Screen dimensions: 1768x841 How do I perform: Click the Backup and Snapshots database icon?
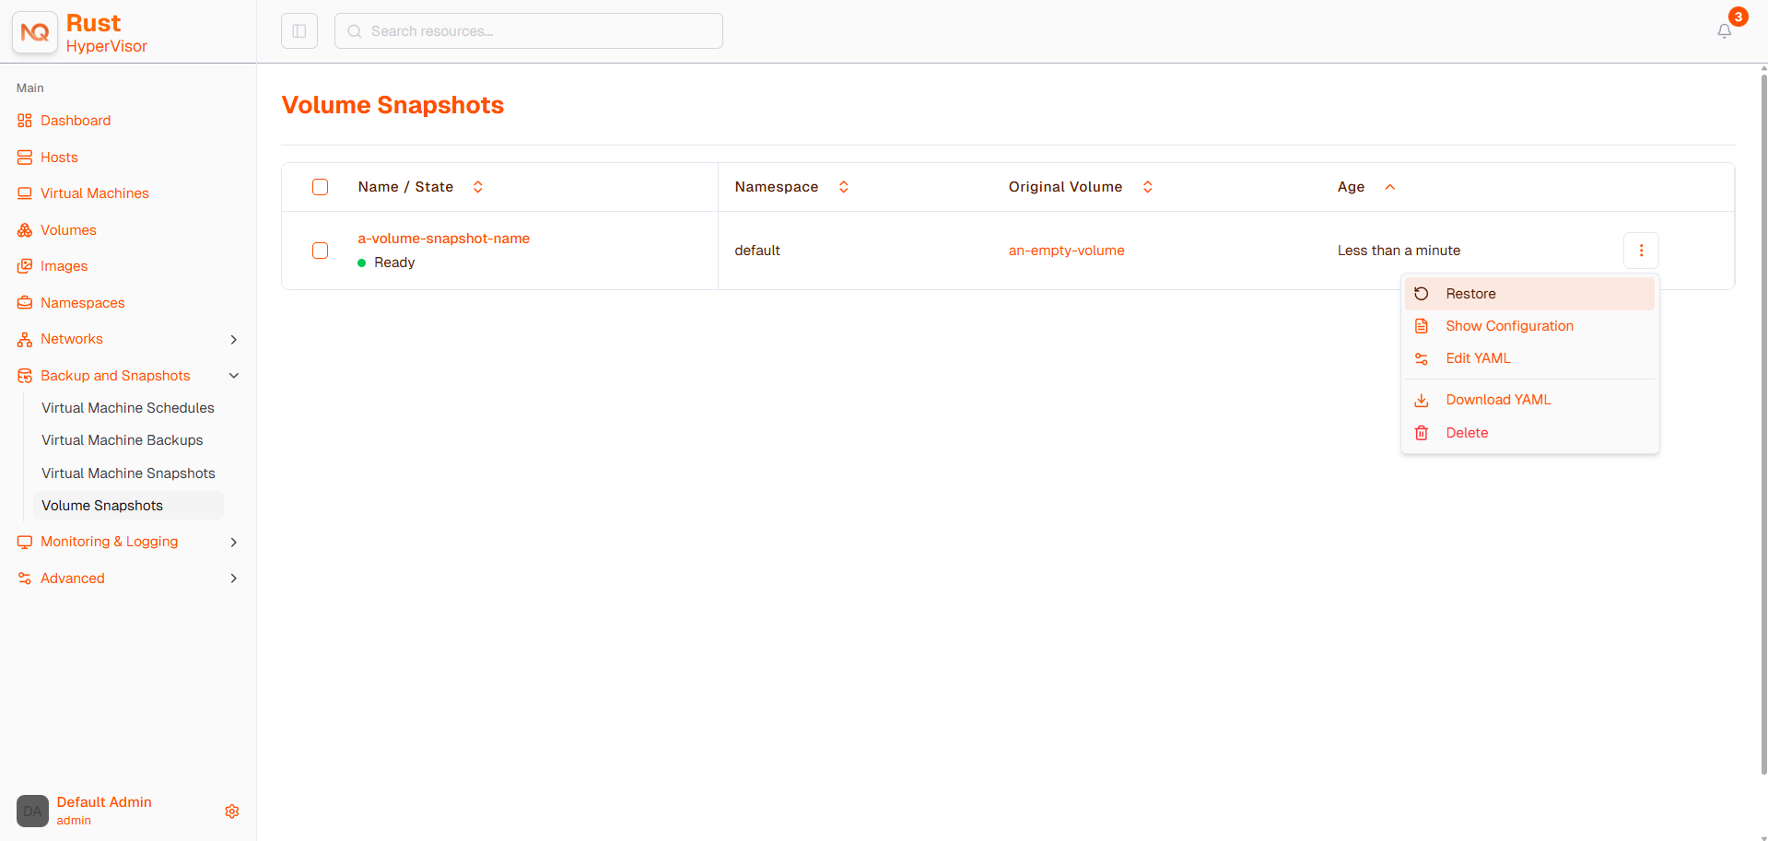click(x=25, y=376)
